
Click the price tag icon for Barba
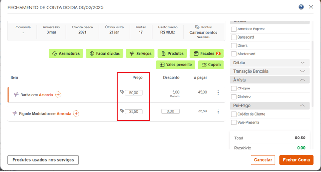click(x=122, y=92)
